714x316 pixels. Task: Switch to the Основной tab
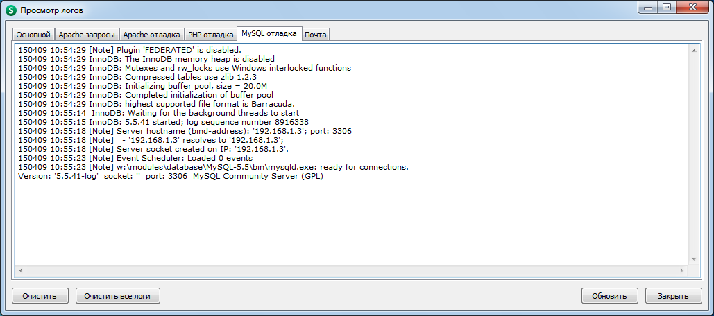(x=33, y=35)
